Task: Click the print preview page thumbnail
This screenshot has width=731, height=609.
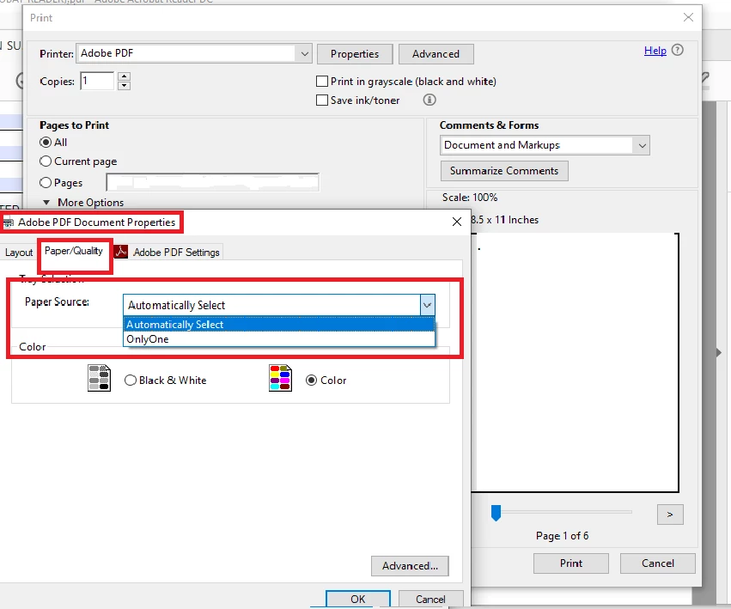Action: 575,362
